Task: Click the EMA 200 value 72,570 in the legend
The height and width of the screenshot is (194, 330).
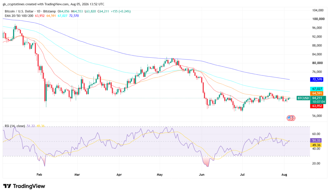Action: [74, 16]
